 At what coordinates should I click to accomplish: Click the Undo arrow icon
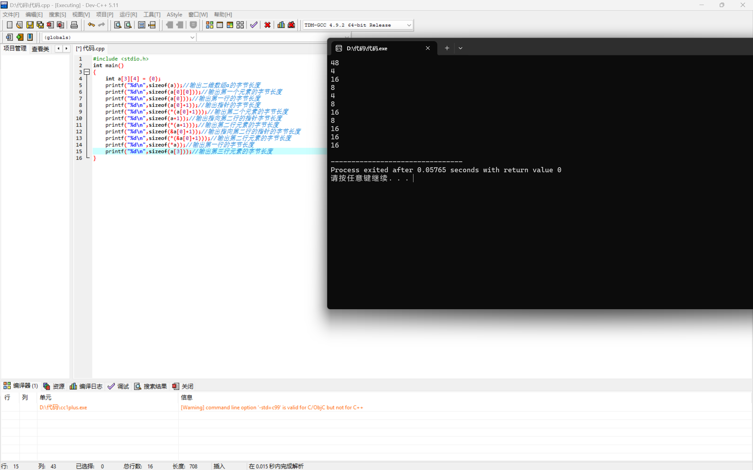pos(91,25)
